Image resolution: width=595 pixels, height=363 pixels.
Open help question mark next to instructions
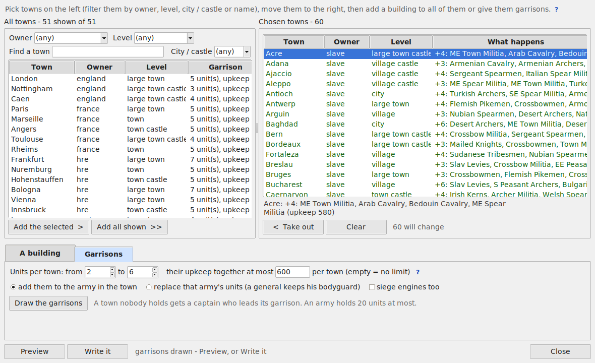pos(556,10)
